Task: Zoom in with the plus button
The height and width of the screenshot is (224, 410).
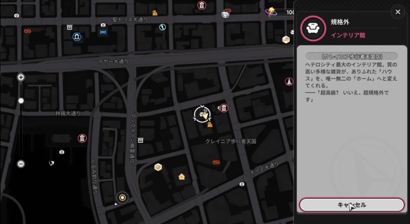Action: pyautogui.click(x=21, y=77)
